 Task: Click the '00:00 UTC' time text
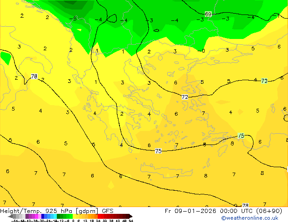(236, 211)
